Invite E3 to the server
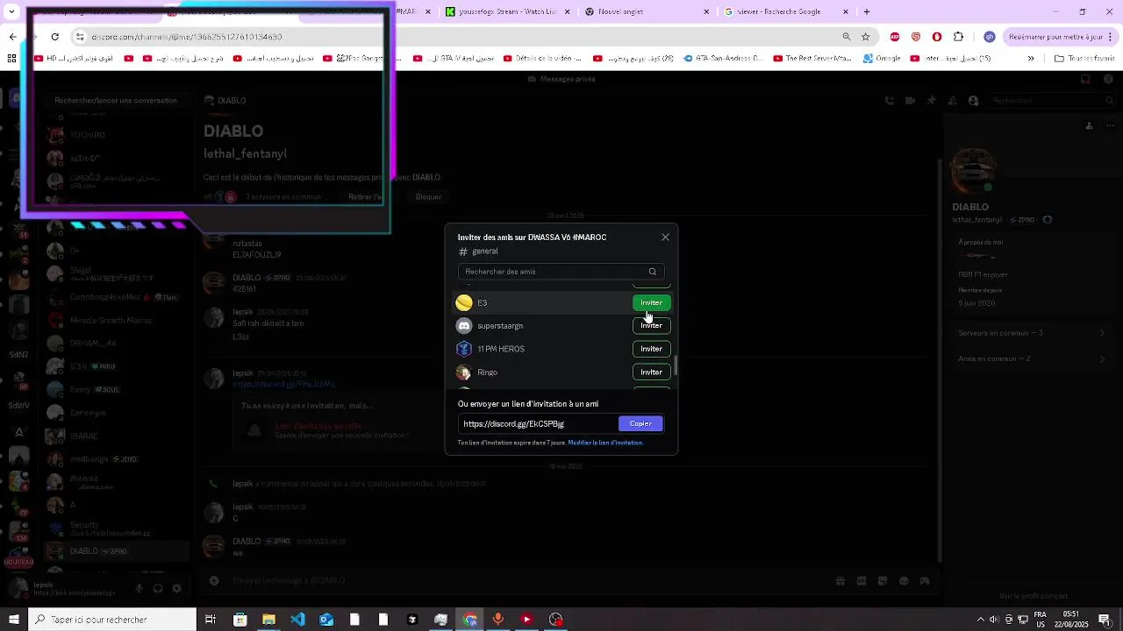1123x631 pixels. pyautogui.click(x=651, y=303)
